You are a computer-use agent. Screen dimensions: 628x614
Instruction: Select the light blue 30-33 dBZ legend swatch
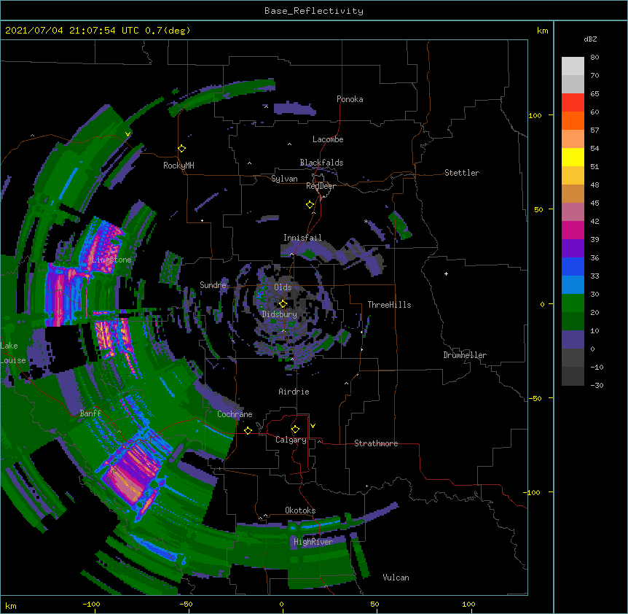pyautogui.click(x=573, y=285)
